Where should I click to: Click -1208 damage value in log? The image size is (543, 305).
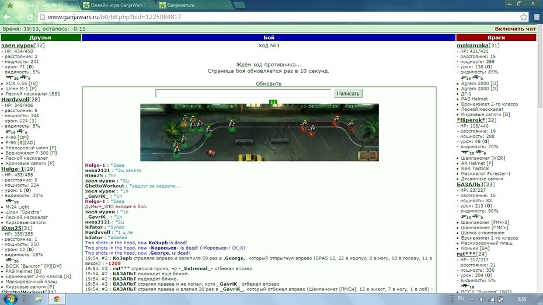(x=113, y=264)
